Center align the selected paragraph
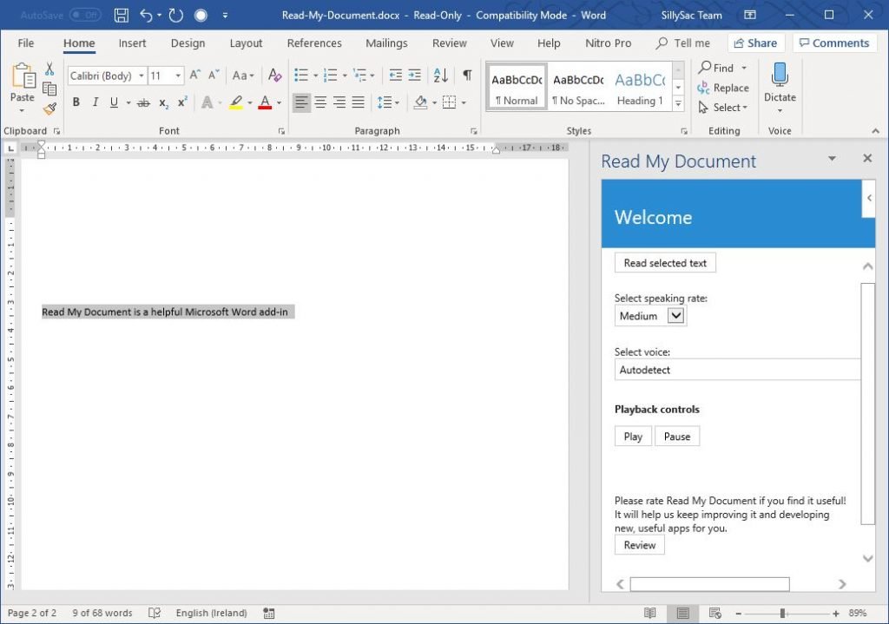This screenshot has width=889, height=624. tap(320, 102)
